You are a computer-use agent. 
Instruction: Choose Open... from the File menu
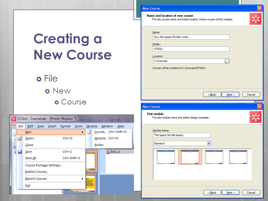[x=51, y=138]
